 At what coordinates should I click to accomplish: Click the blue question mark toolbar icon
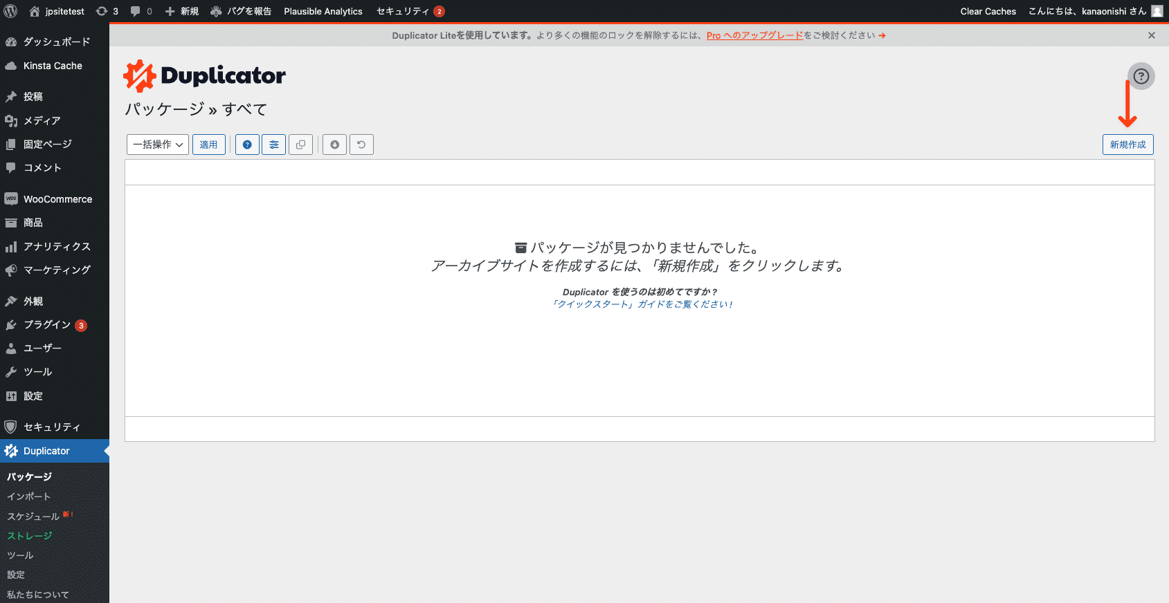click(247, 145)
